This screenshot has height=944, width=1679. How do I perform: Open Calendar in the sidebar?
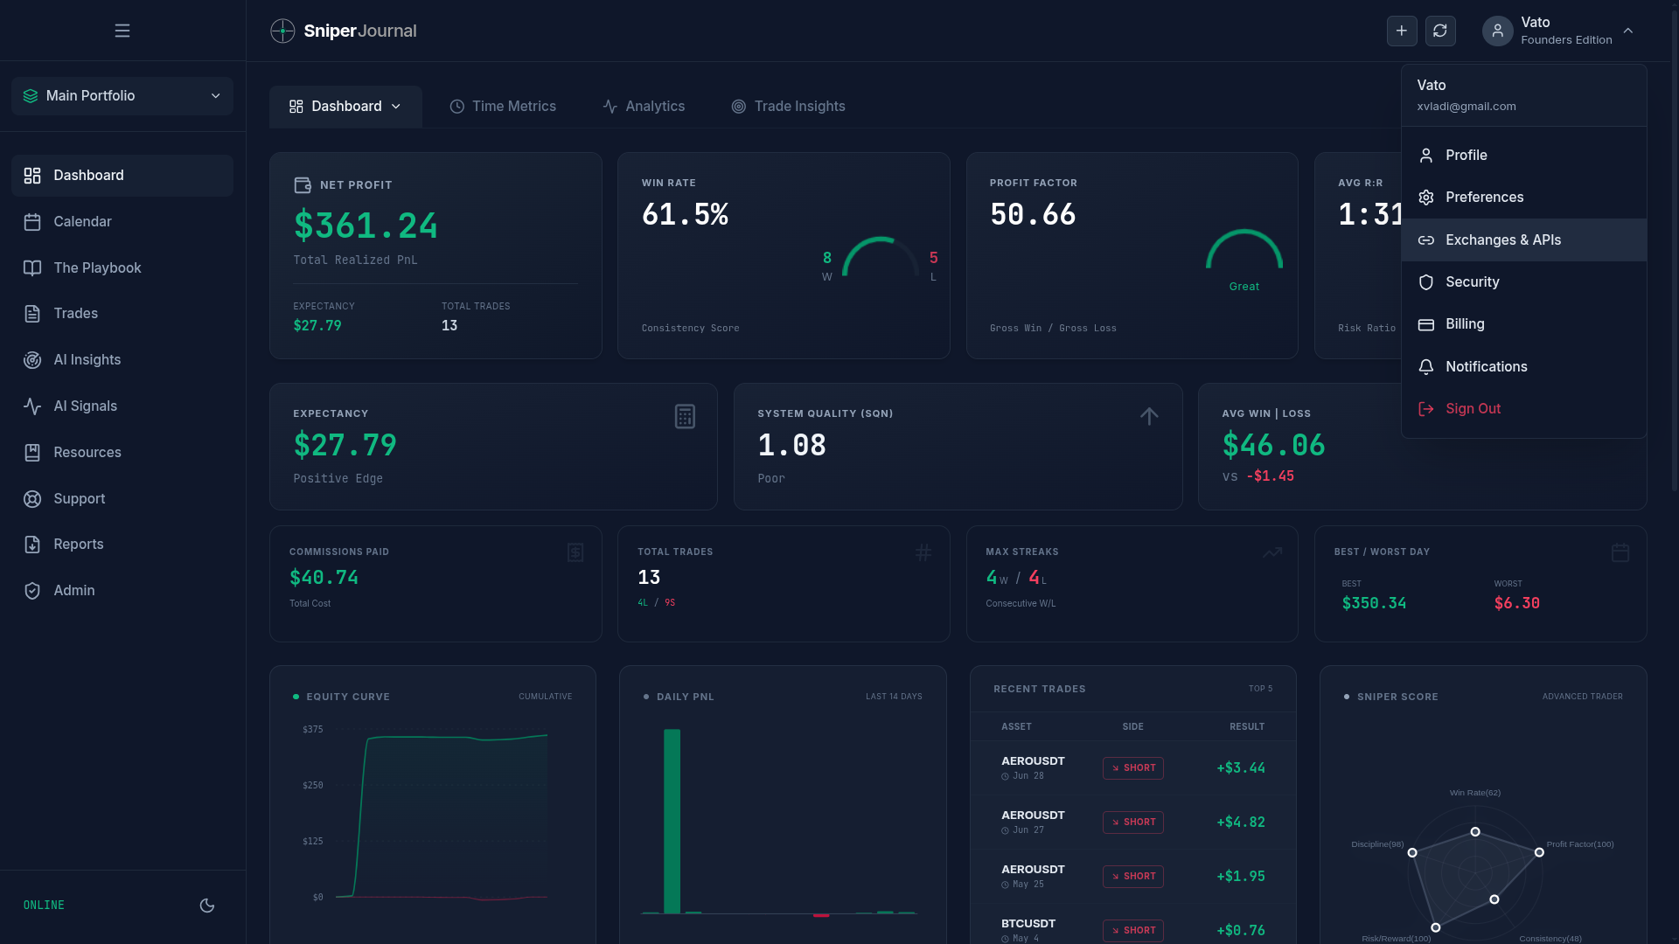122,222
